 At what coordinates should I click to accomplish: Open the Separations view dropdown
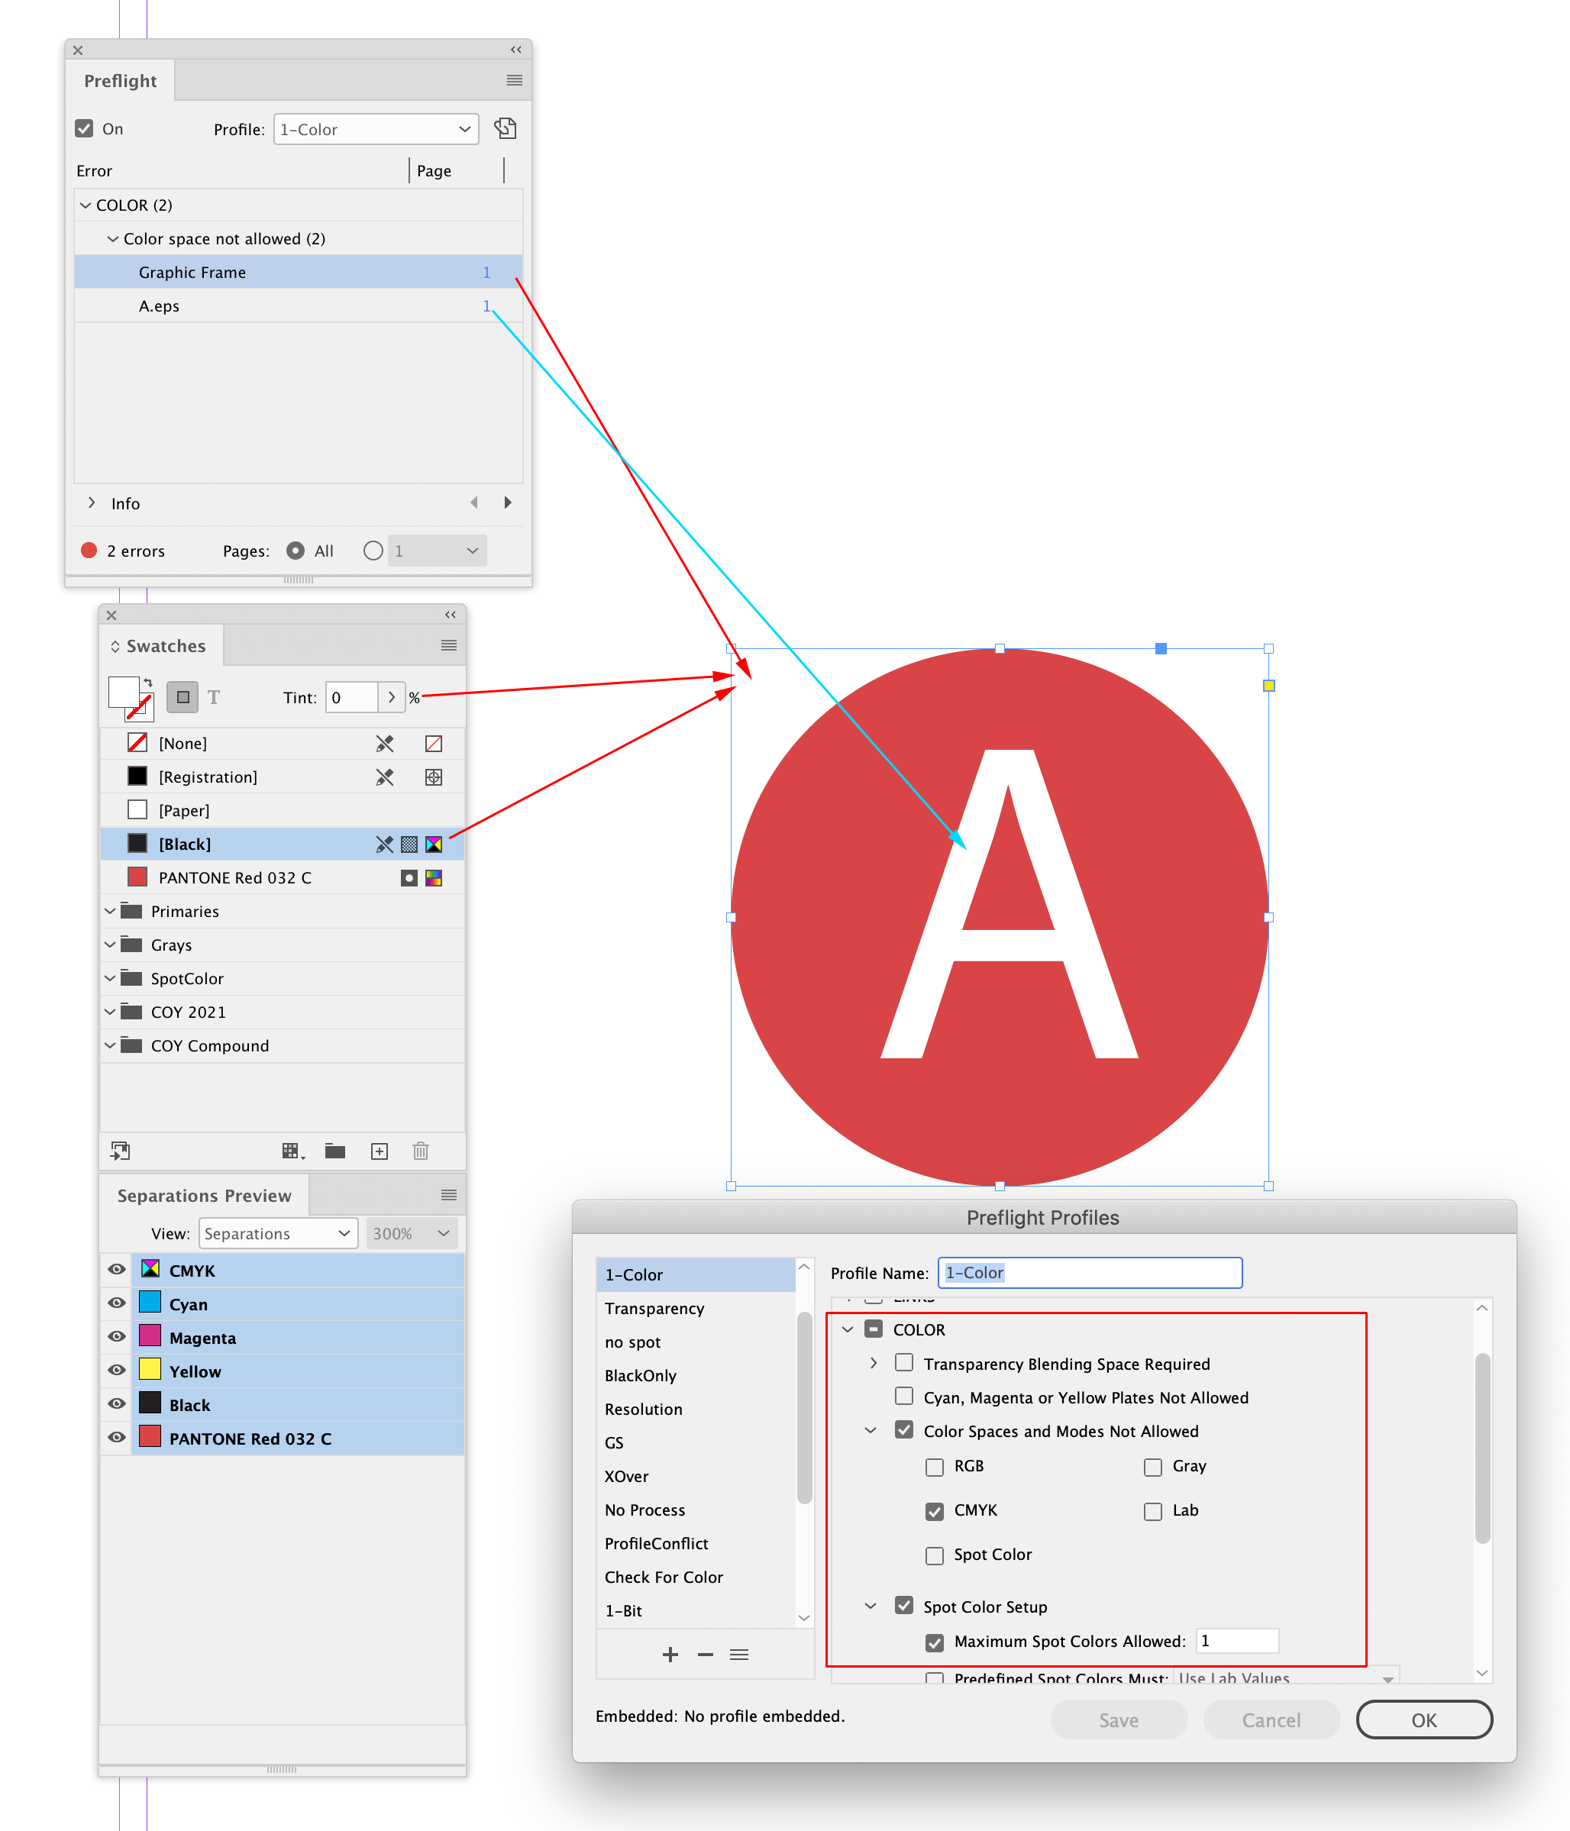pyautogui.click(x=278, y=1232)
